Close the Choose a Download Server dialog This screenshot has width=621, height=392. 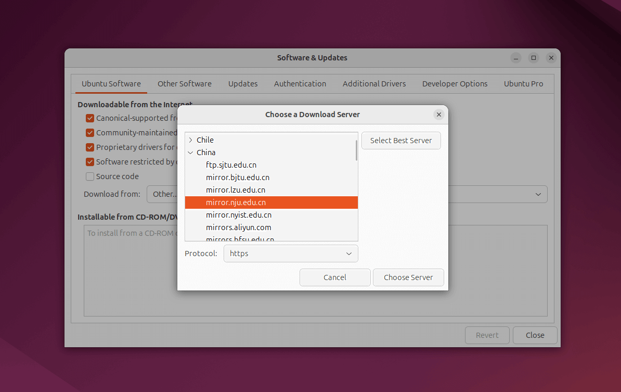(438, 115)
